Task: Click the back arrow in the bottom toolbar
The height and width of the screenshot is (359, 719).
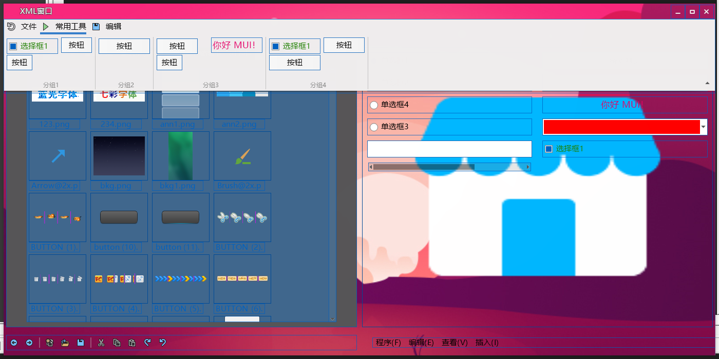Action: pyautogui.click(x=14, y=343)
